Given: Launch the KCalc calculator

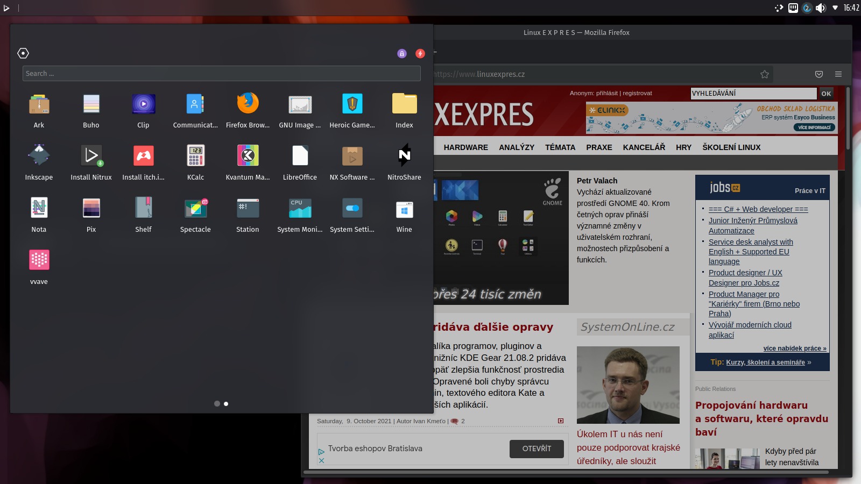Looking at the screenshot, I should pyautogui.click(x=195, y=163).
